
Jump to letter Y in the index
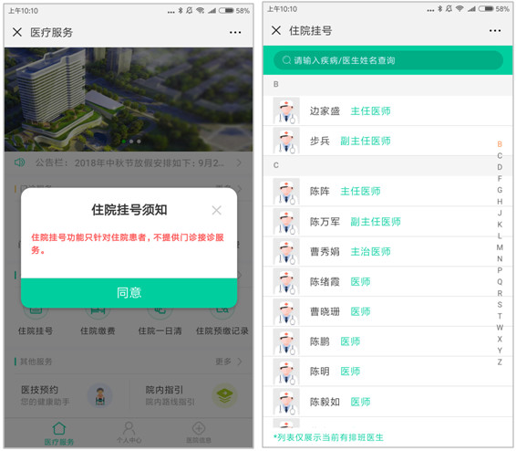click(500, 351)
